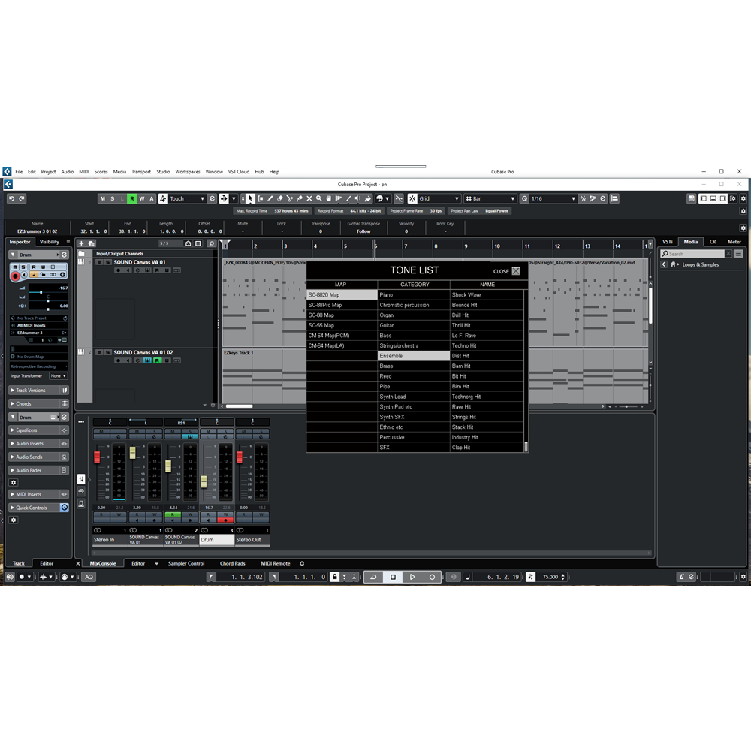
Task: Click the Record transport button
Action: (x=432, y=577)
